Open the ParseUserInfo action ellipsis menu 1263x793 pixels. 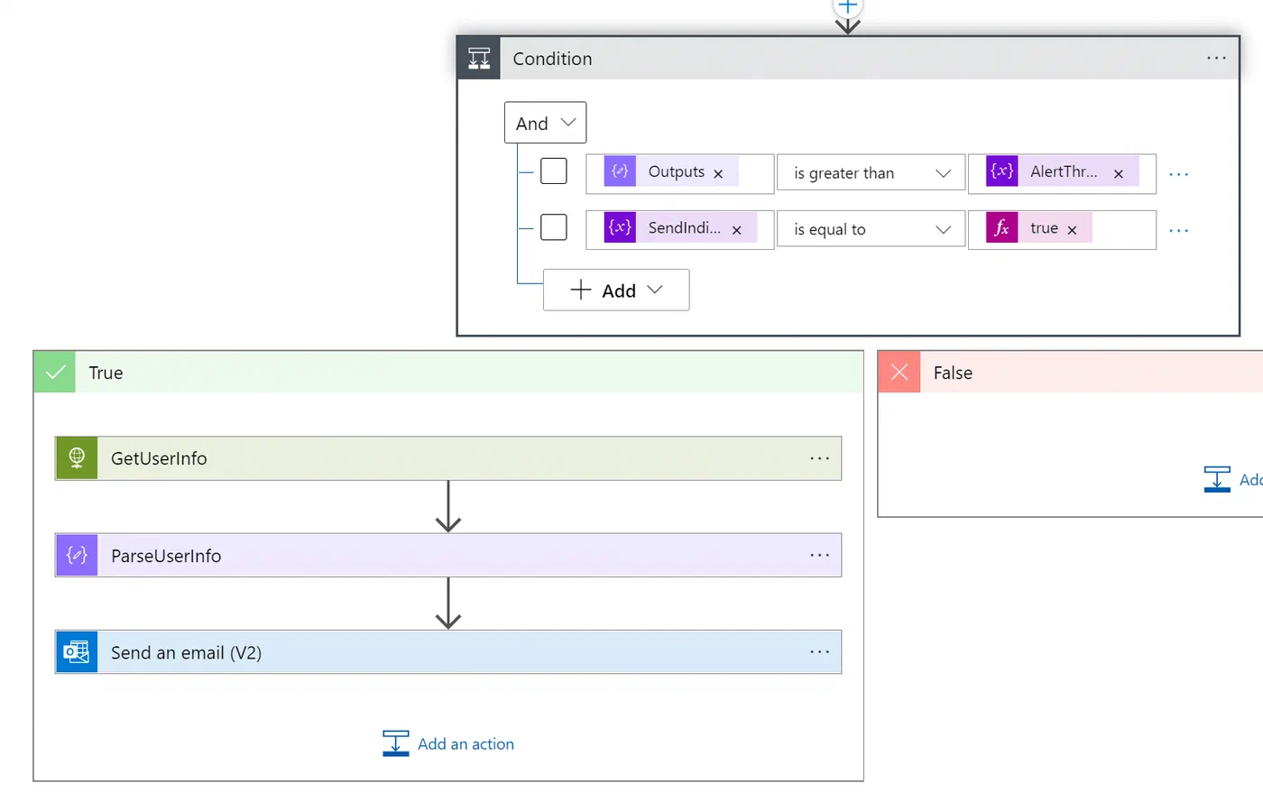[x=819, y=556]
